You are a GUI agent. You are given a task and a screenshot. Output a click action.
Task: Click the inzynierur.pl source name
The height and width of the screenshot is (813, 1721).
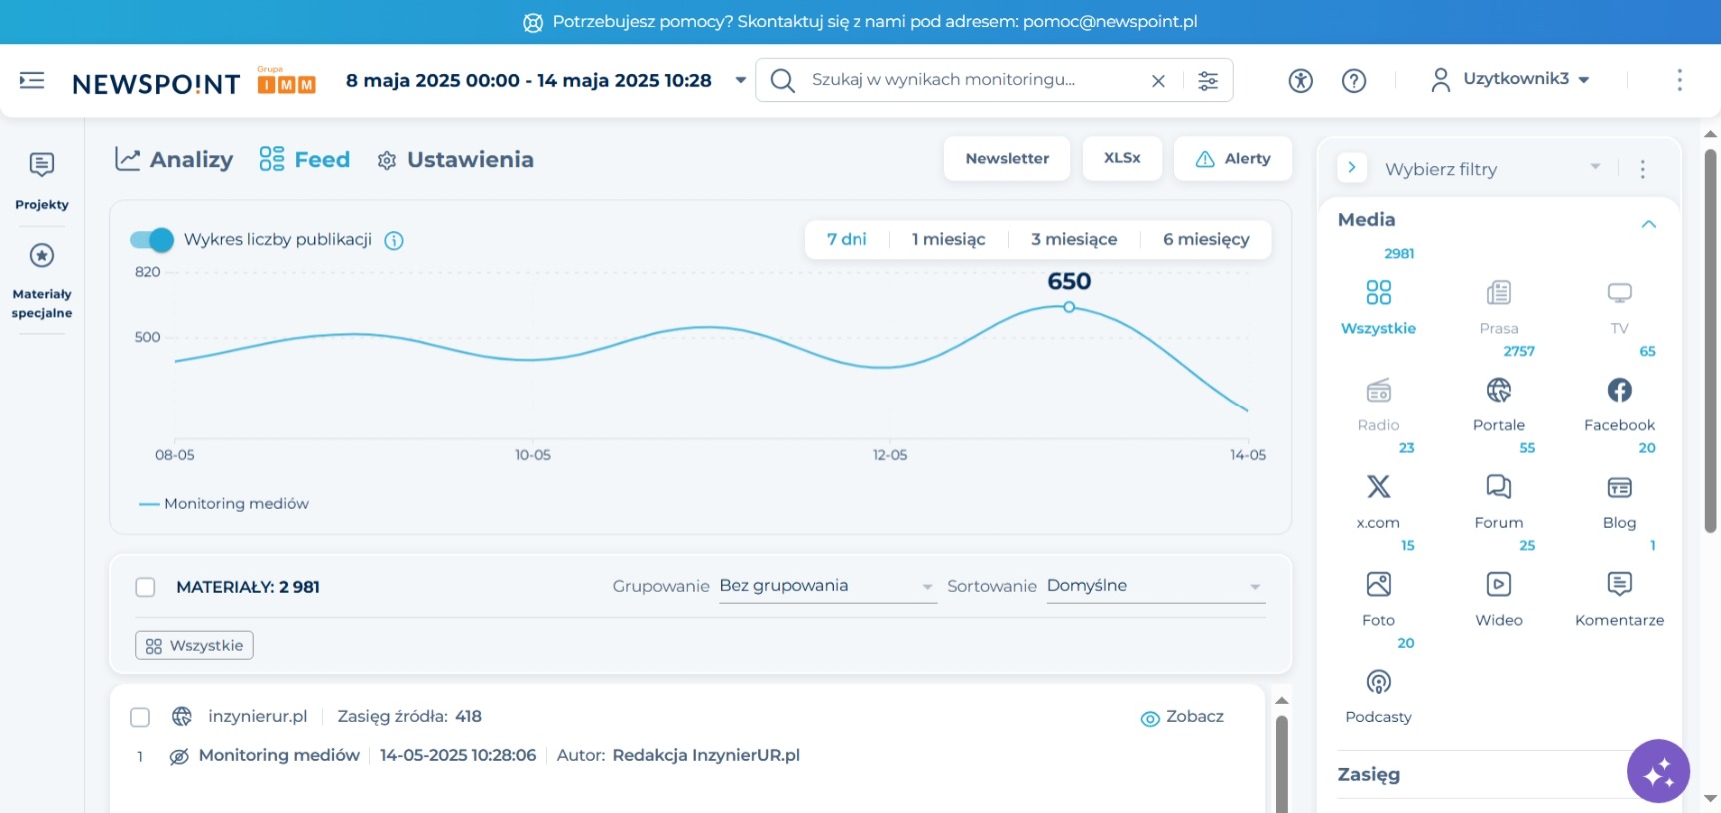point(257,717)
